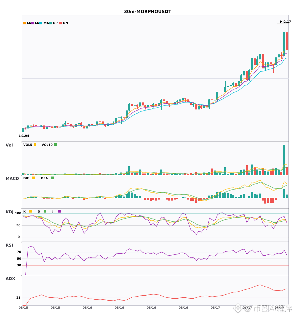The height and width of the screenshot is (317, 295).
Task: Click the 0 level on the KDJ axis
Action: point(19,237)
